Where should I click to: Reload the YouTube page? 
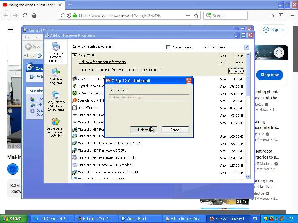(x=25, y=16)
